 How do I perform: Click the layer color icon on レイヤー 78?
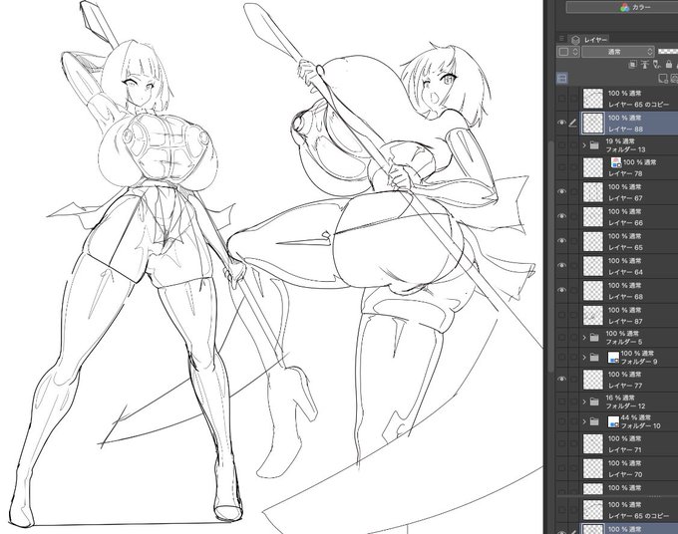click(x=616, y=162)
